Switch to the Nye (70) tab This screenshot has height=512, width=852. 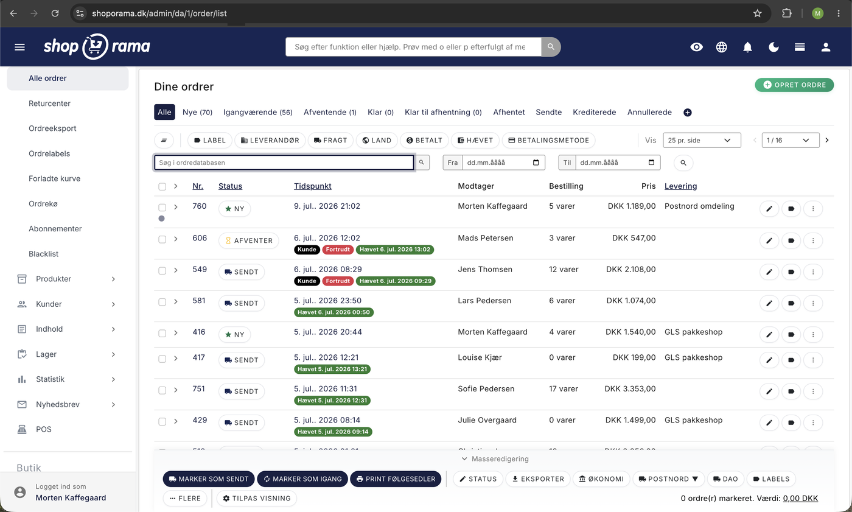coord(197,112)
